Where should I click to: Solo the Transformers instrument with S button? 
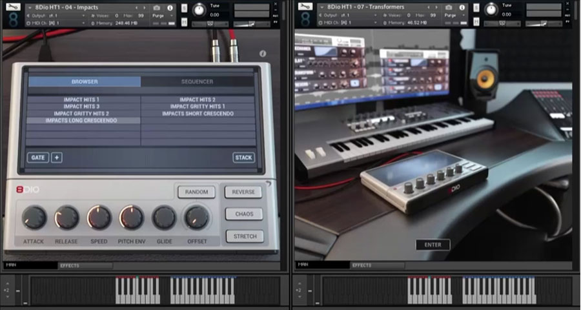[476, 8]
